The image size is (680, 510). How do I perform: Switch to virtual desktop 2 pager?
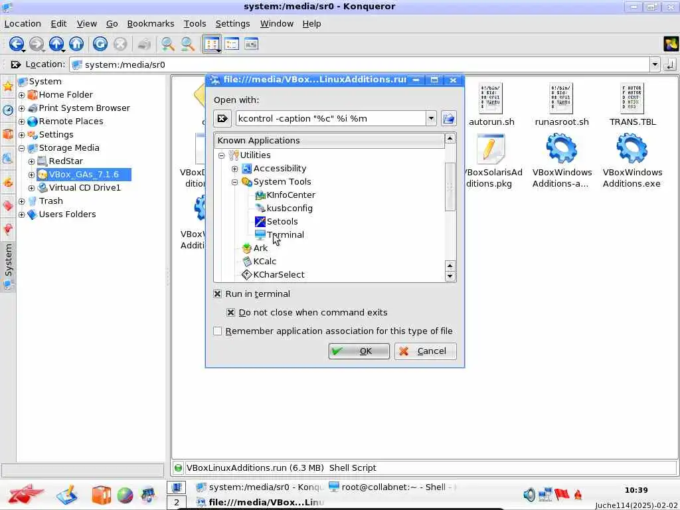tap(177, 503)
